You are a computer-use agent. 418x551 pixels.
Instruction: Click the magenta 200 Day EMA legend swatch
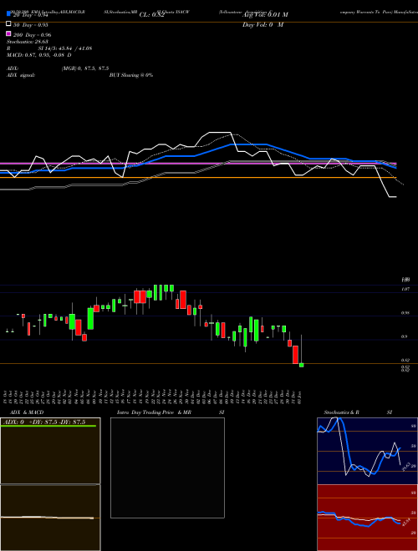[8, 33]
